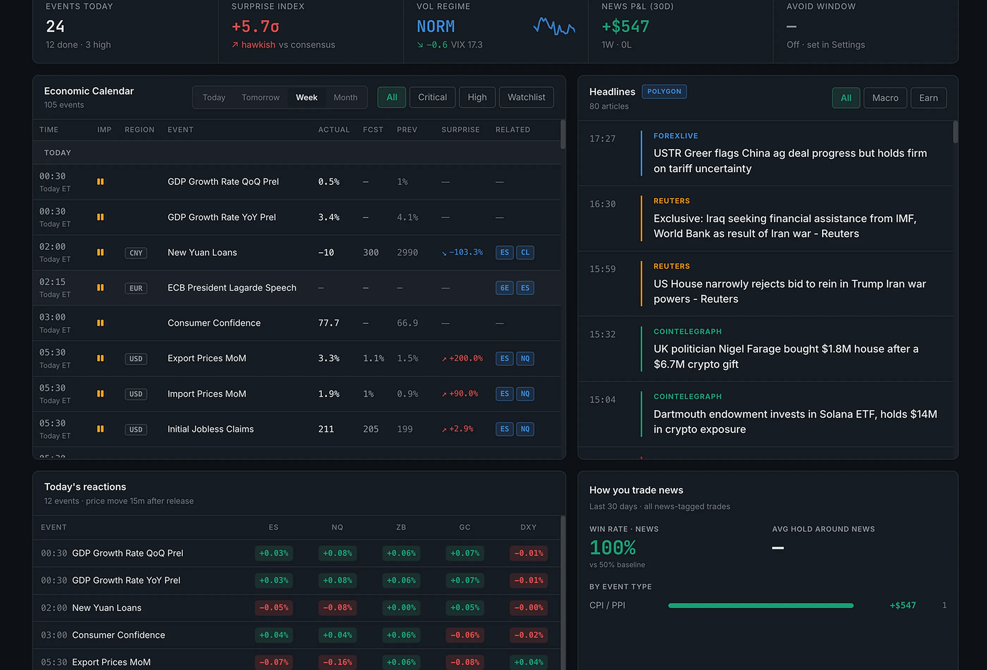Screen dimensions: 987x670
Task: Click NQ -0.08% cell for New Yuan Loans
Action: pos(337,608)
